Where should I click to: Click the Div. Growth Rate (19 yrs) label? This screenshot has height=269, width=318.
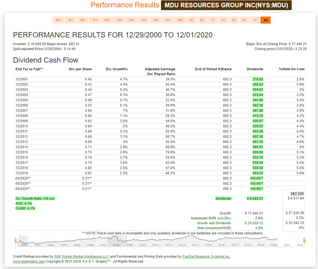click(35, 198)
